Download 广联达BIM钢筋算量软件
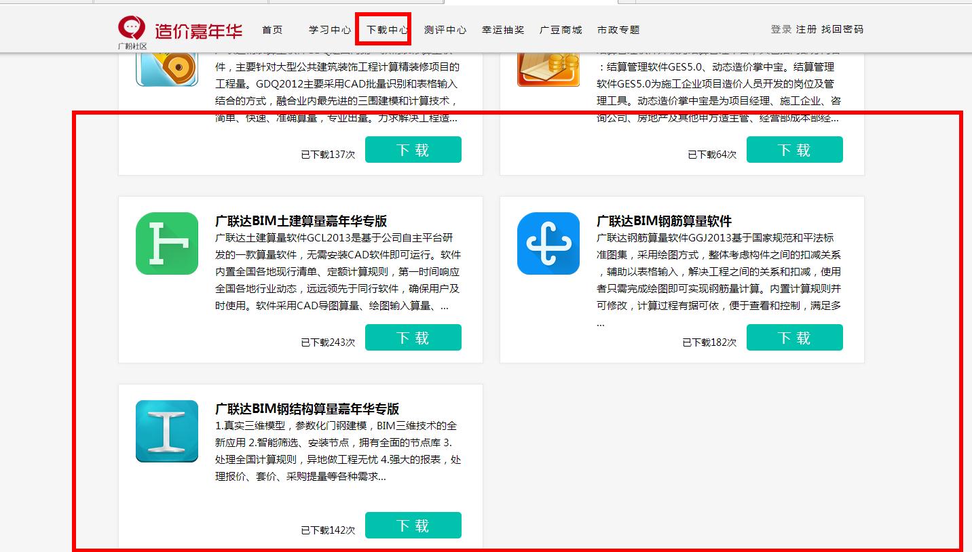Viewport: 972px width, 552px height. pos(795,338)
